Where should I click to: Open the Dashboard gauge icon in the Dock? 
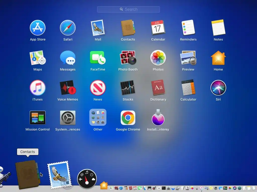pos(87,179)
